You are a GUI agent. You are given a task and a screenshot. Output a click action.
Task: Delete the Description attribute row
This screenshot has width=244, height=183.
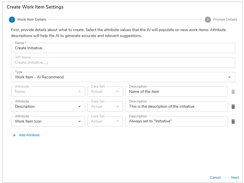pyautogui.click(x=233, y=106)
